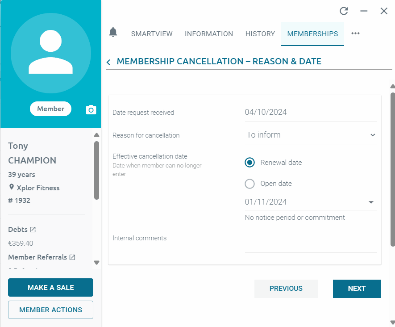The width and height of the screenshot is (395, 327).
Task: Switch to the Smartview tab
Action: click(152, 34)
